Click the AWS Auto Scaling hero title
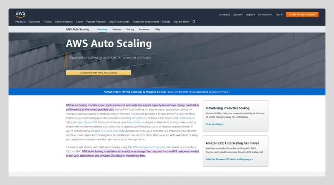334x185 pixels. (109, 43)
